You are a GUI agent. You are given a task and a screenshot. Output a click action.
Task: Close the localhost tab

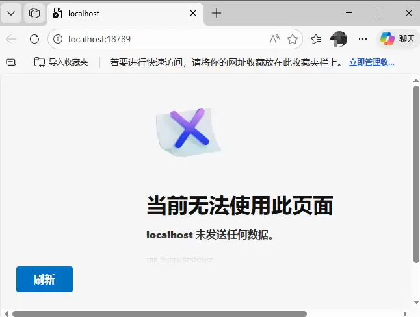tap(193, 13)
